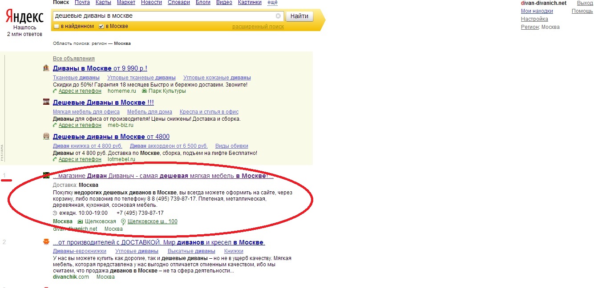The height and width of the screenshot is (288, 594).
Task: Click the map pin icon beside Щелковское ш., 100
Action: pos(124,221)
